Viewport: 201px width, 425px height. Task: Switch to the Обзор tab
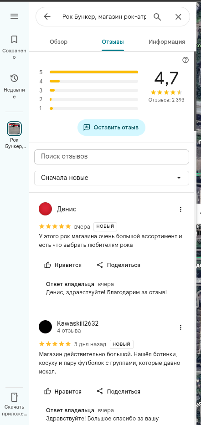click(59, 42)
